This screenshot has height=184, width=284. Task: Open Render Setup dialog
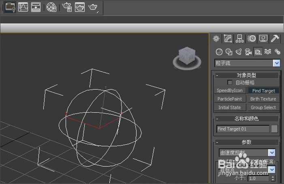pos(67,7)
